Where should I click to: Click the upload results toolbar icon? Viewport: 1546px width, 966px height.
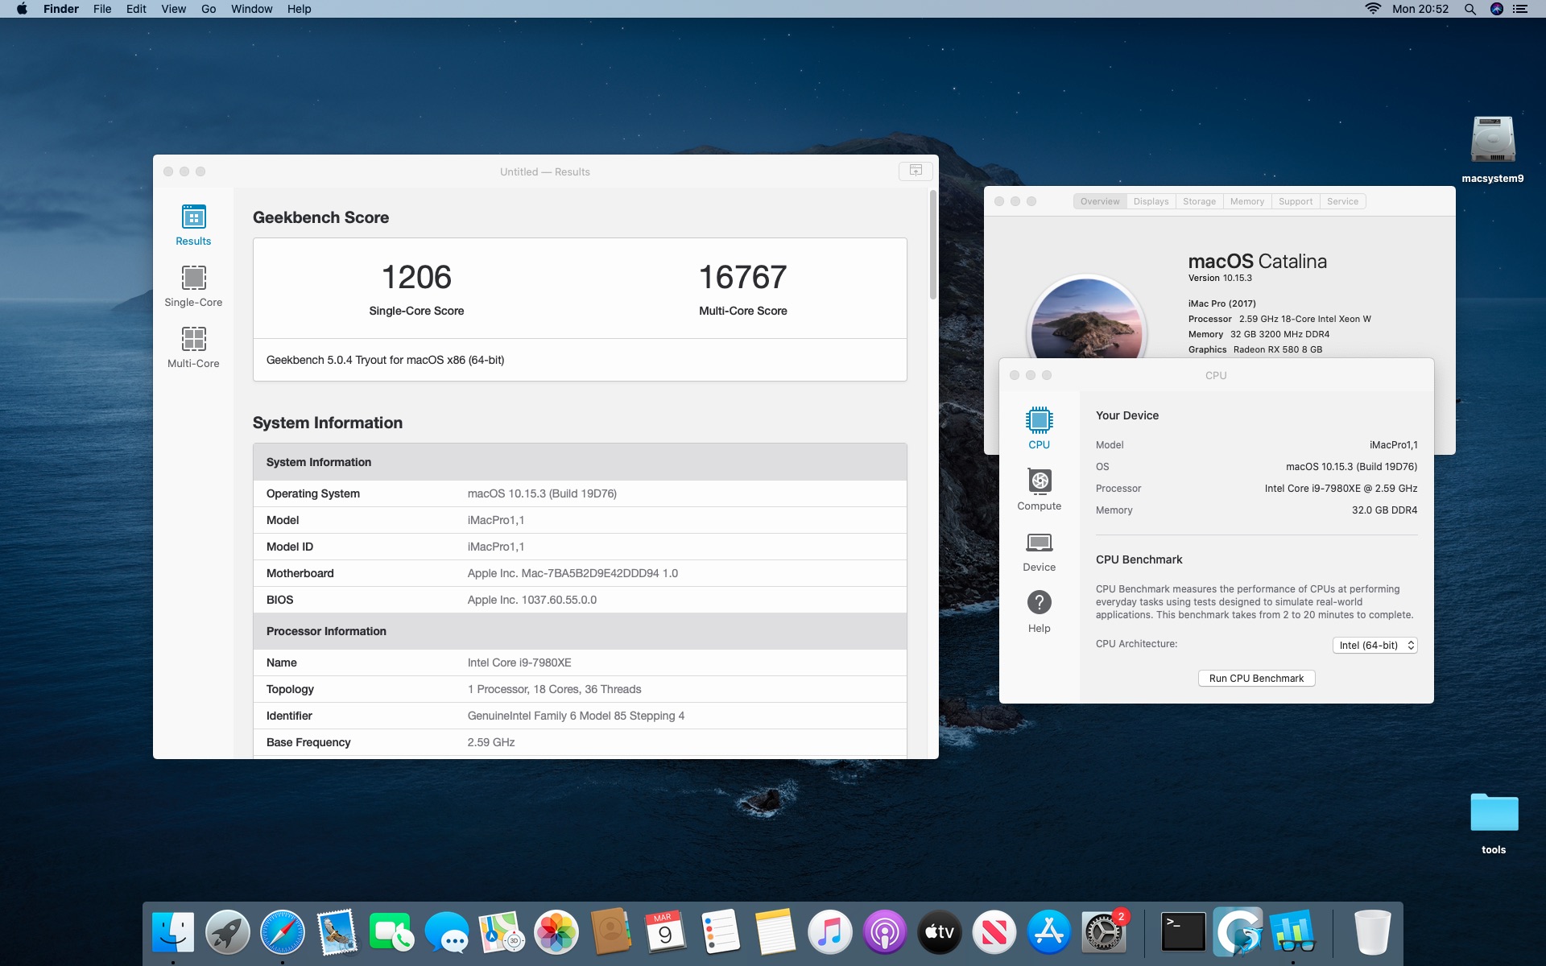pyautogui.click(x=916, y=171)
